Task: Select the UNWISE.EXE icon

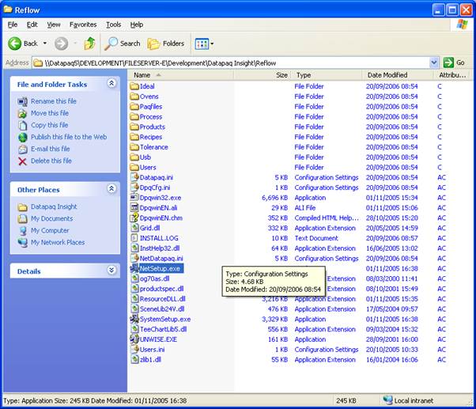Action: [134, 339]
